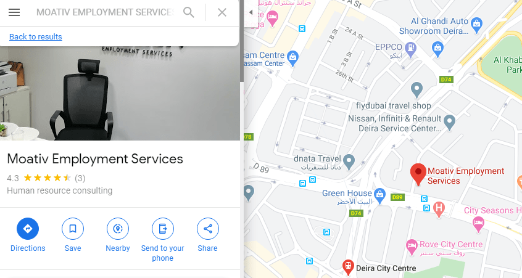Click the search box with Moativ text
This screenshot has height=278, width=522.
tap(105, 12)
